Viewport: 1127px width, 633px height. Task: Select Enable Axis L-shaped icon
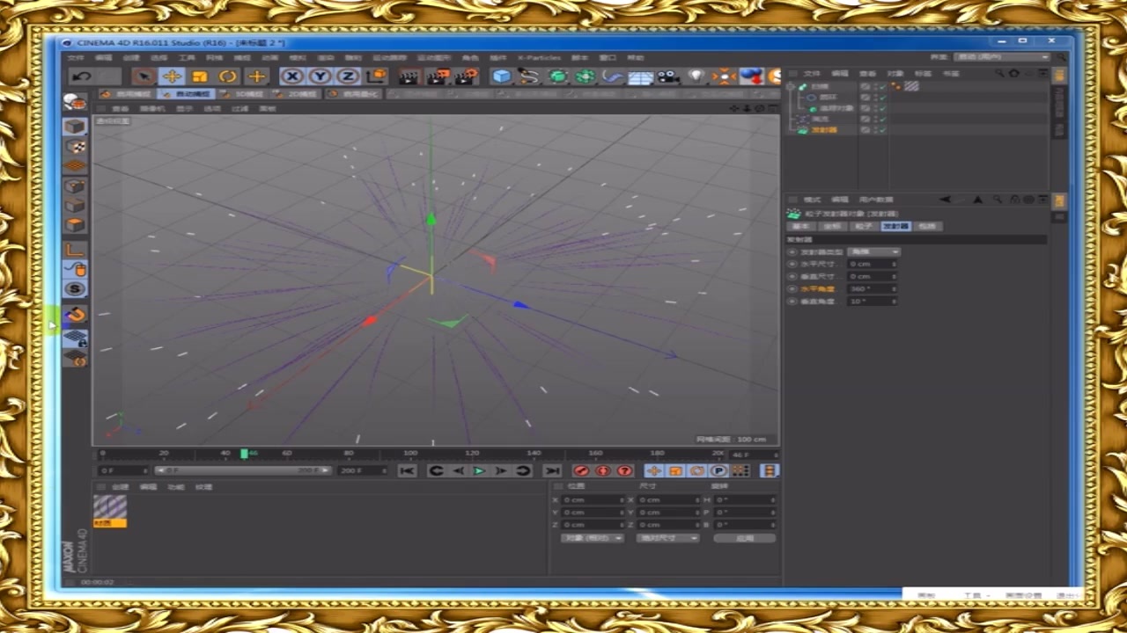click(75, 249)
